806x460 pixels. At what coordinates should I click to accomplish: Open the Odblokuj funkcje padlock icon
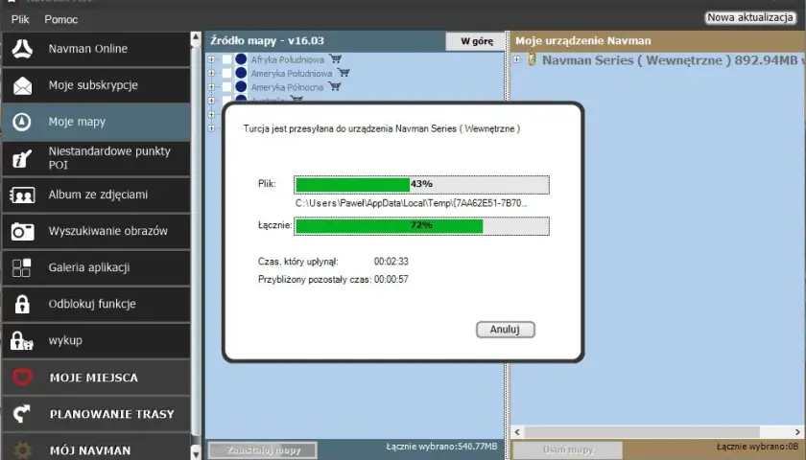click(x=22, y=304)
